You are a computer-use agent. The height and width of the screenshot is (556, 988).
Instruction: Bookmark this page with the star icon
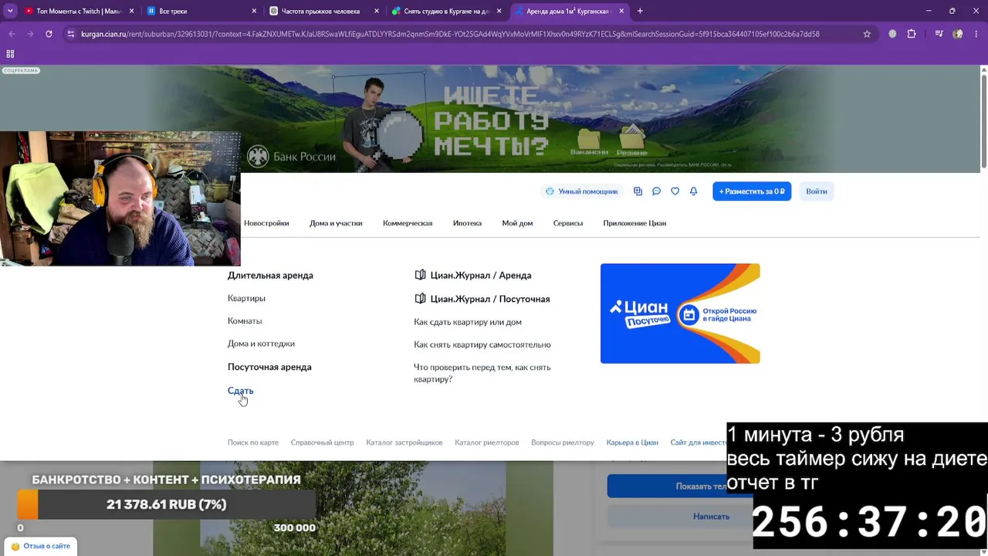tap(867, 34)
